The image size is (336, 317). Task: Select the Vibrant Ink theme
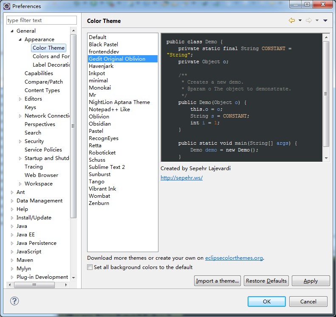tap(123, 188)
